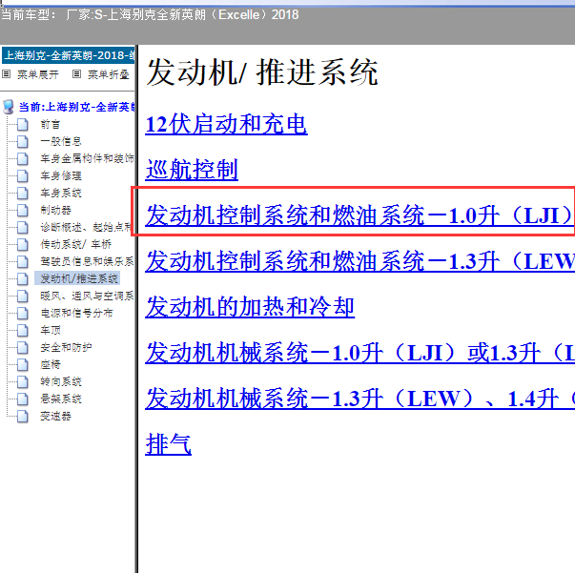Select 车顶 in the tree
575x573 pixels.
pyautogui.click(x=51, y=330)
